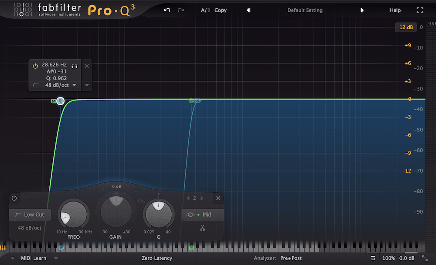Click the FREQ knob

(73, 215)
